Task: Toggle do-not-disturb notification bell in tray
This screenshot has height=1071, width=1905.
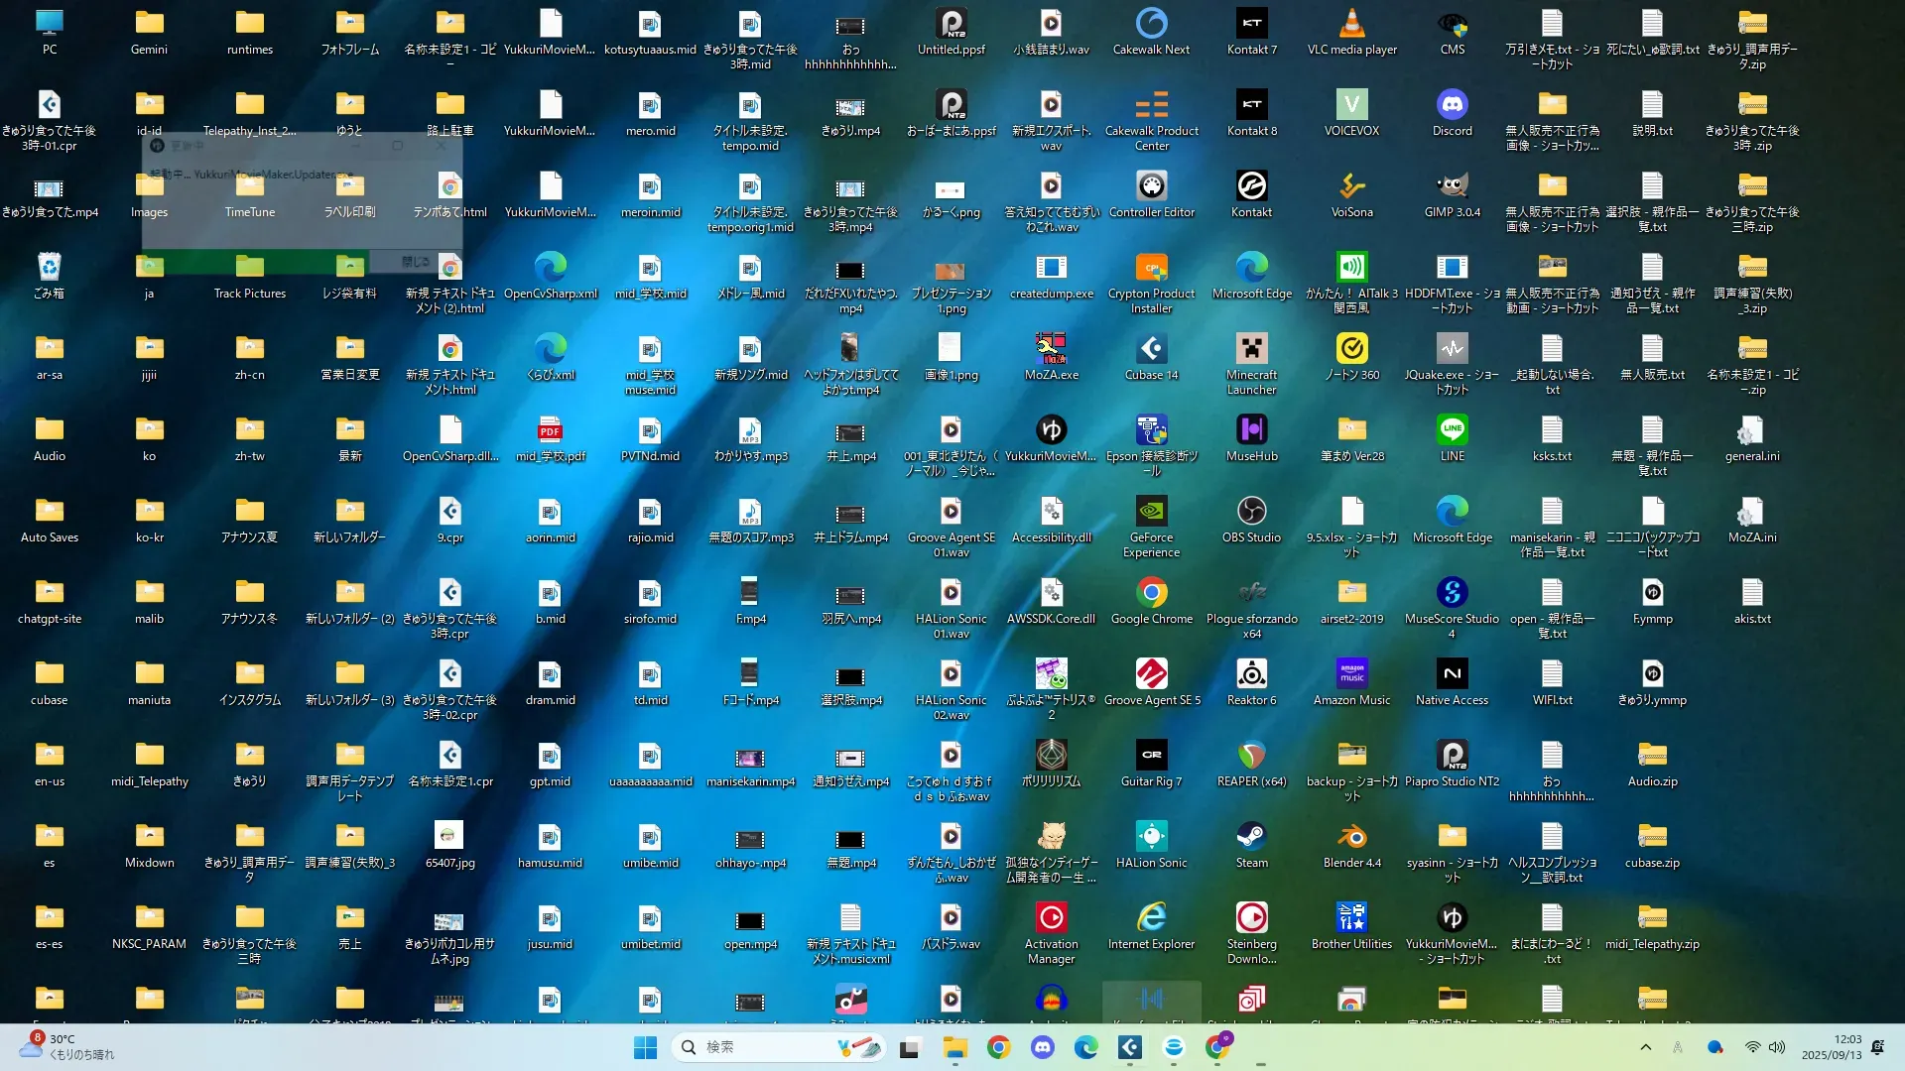Action: click(1877, 1047)
